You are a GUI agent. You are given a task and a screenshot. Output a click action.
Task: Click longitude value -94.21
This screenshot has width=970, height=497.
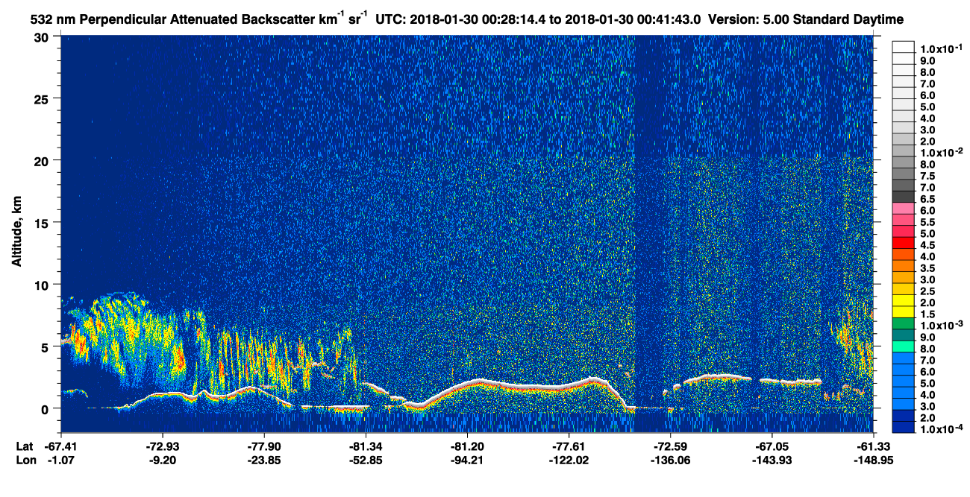(467, 460)
